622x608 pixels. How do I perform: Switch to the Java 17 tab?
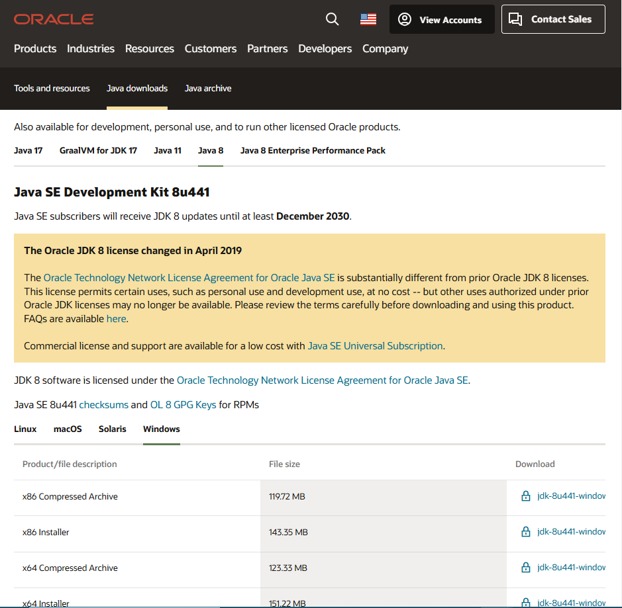(x=28, y=151)
